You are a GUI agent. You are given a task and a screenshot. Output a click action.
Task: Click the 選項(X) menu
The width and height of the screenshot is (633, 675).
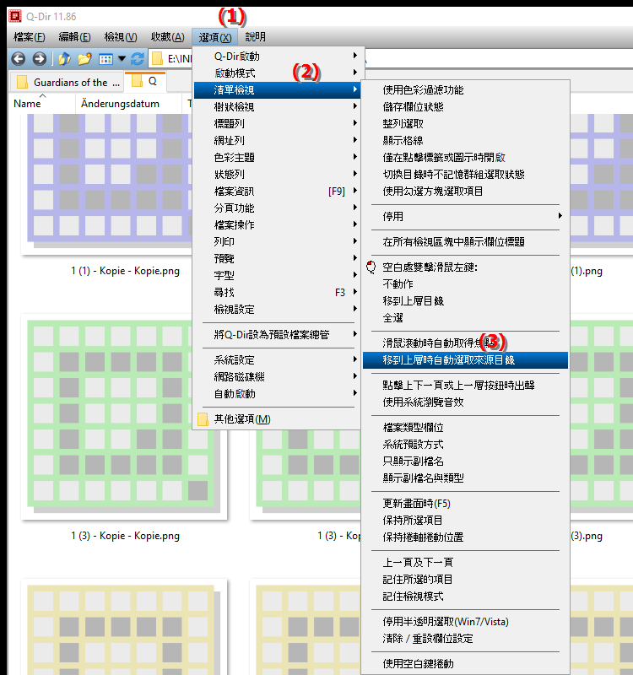(x=215, y=37)
